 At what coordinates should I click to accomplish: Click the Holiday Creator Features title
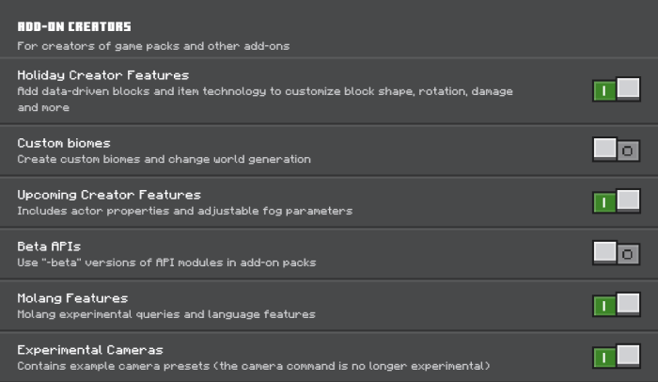coord(102,74)
